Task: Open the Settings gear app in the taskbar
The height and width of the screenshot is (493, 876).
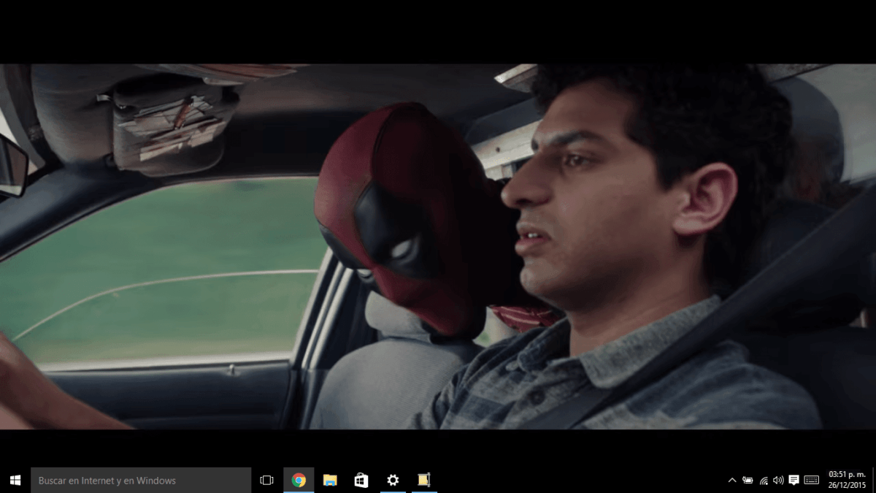Action: [x=393, y=480]
